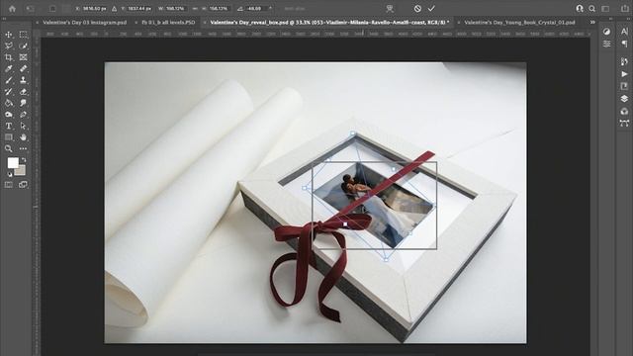Click the beige background color swatch

(22, 171)
